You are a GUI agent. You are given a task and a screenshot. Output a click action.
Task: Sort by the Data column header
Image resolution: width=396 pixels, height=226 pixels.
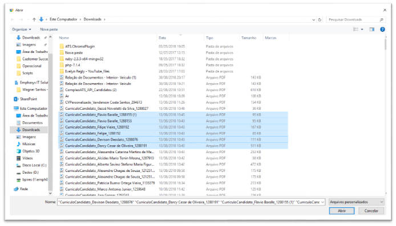pos(162,38)
